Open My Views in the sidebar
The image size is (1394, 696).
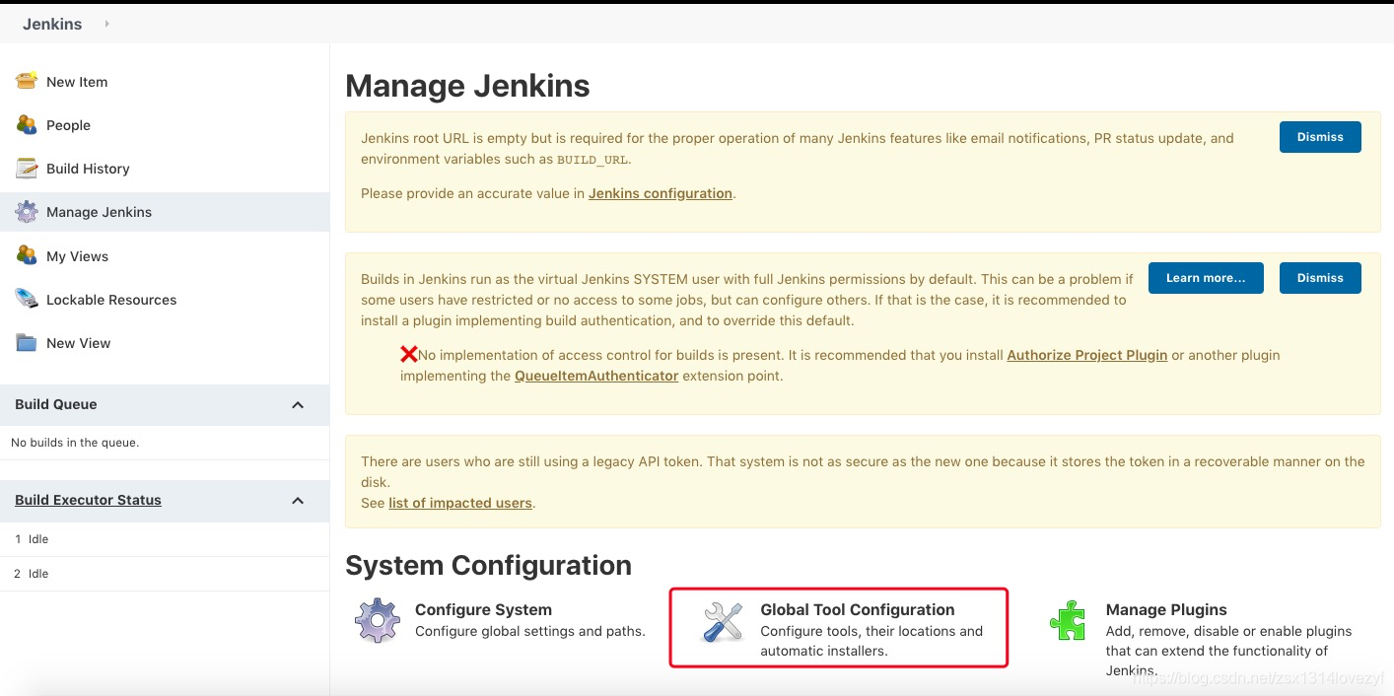[x=77, y=256]
